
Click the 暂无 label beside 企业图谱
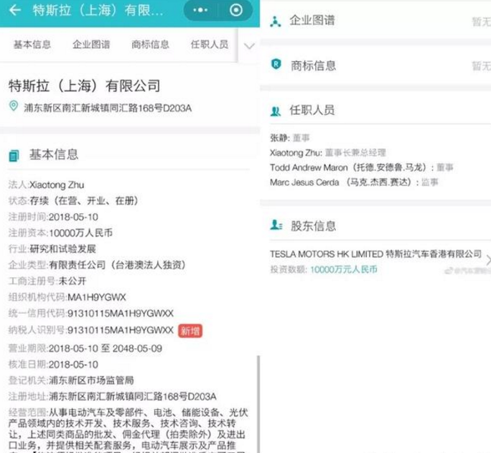482,22
